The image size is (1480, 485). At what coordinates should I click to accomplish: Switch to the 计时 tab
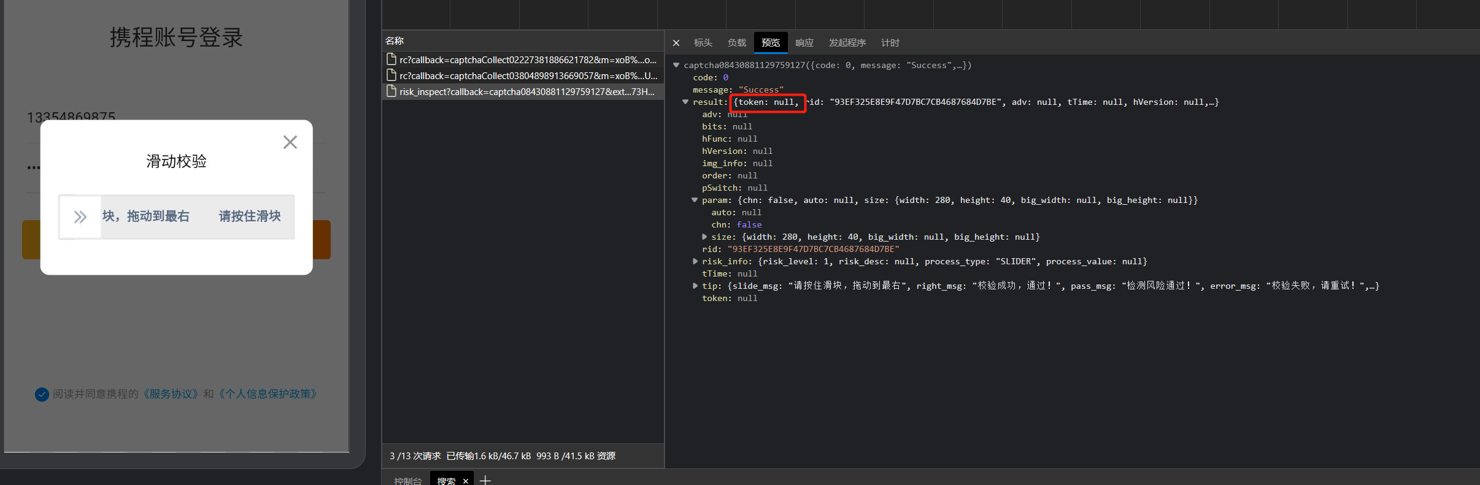pos(890,43)
